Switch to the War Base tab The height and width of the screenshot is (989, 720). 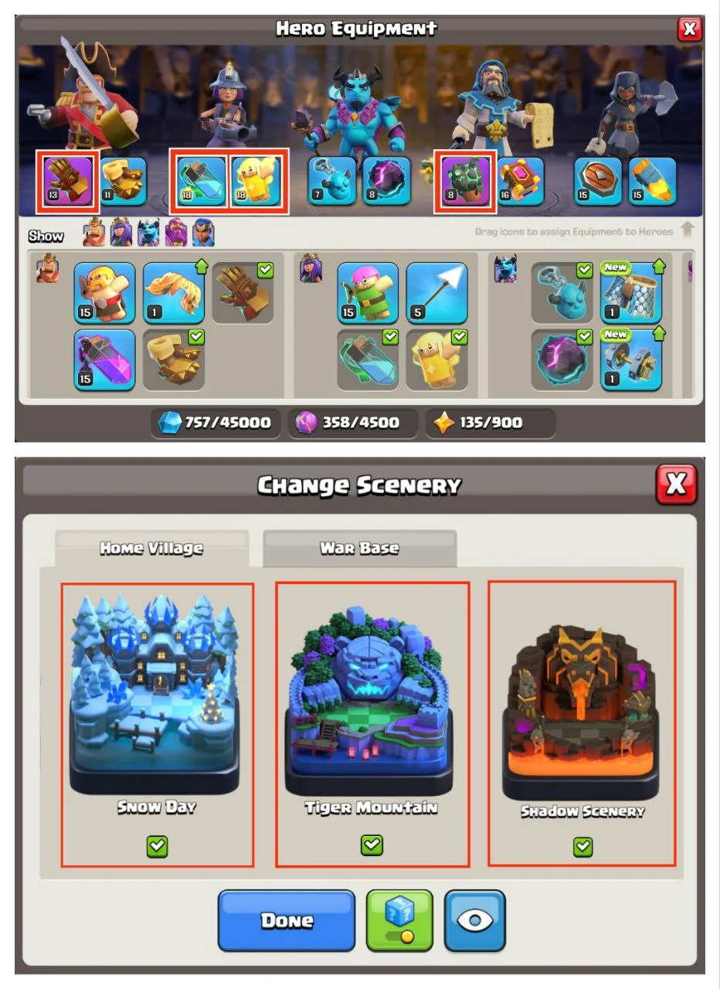click(360, 549)
